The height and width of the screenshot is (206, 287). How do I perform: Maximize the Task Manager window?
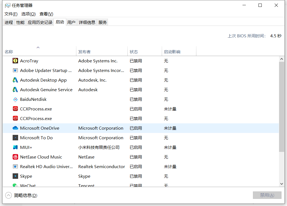(260, 5)
